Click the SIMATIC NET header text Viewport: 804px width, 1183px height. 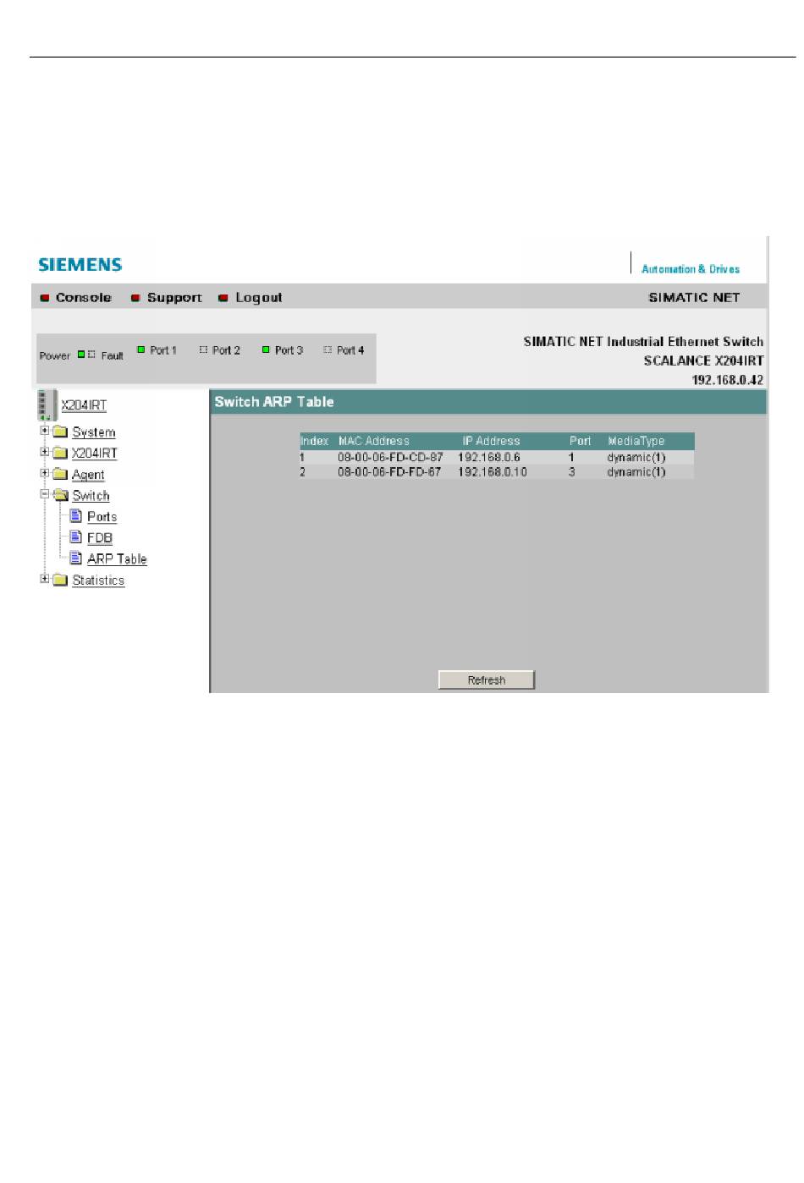(694, 298)
